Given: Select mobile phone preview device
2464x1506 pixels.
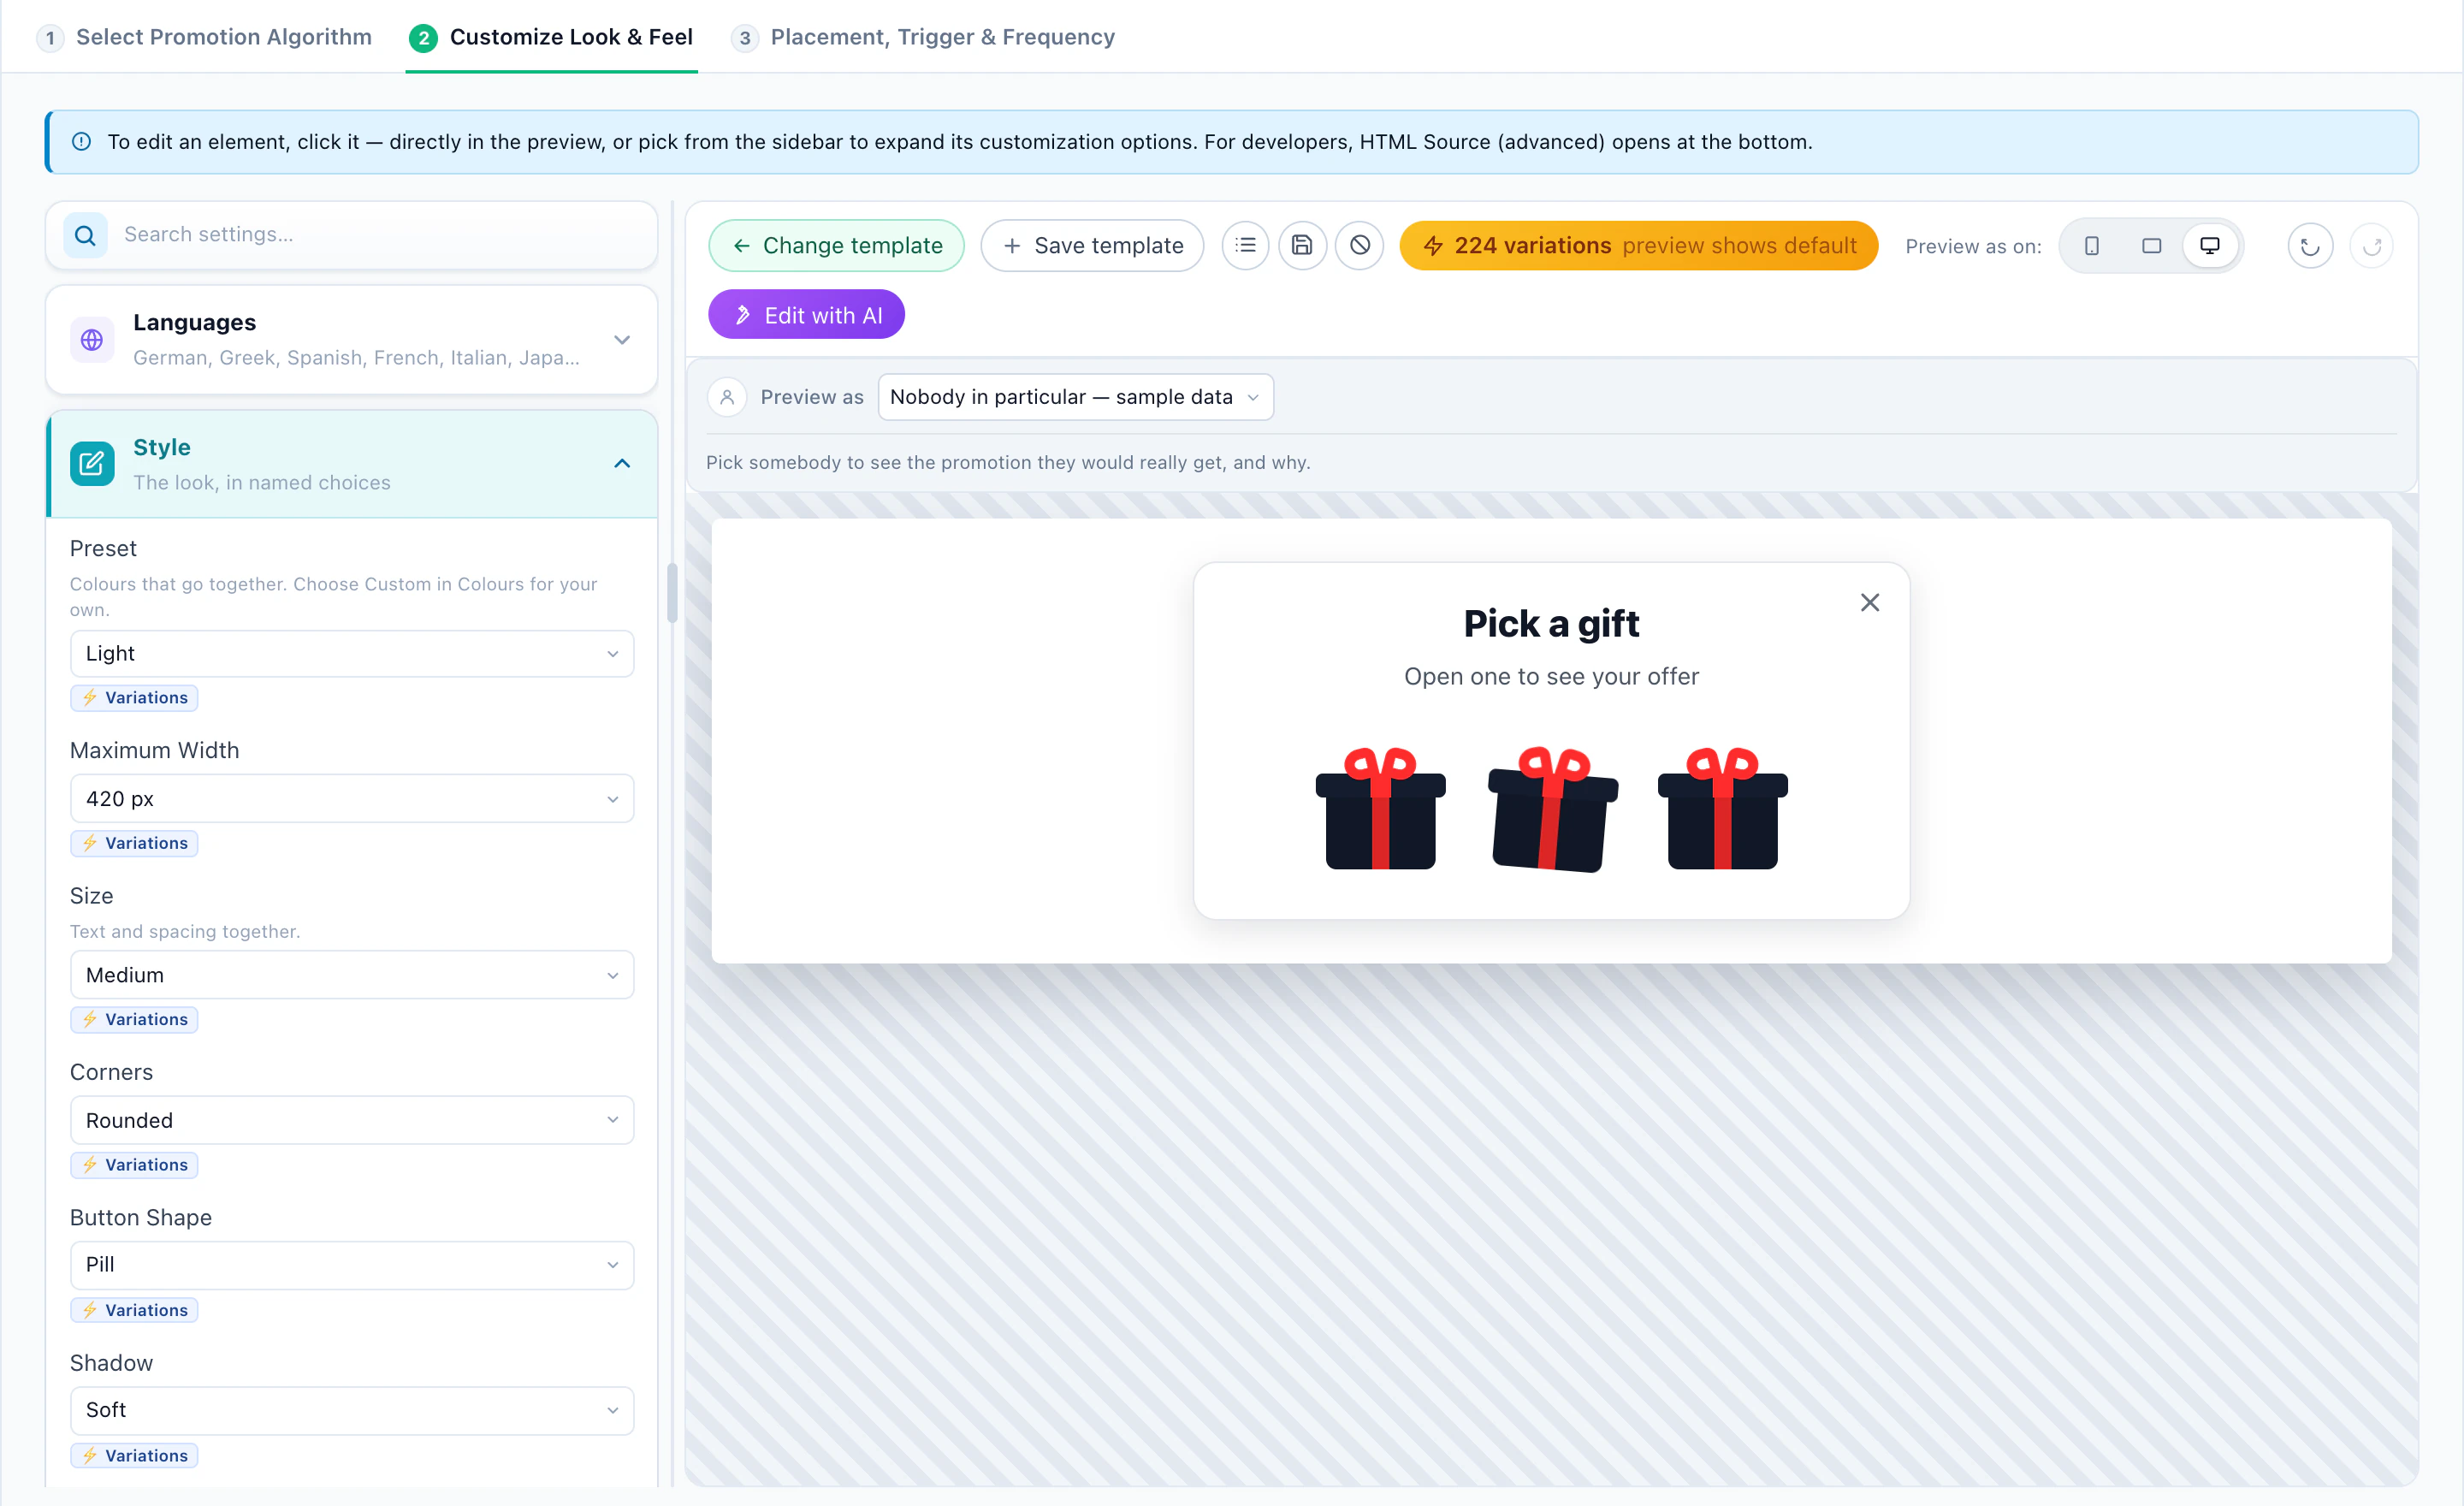Looking at the screenshot, I should [x=2092, y=246].
